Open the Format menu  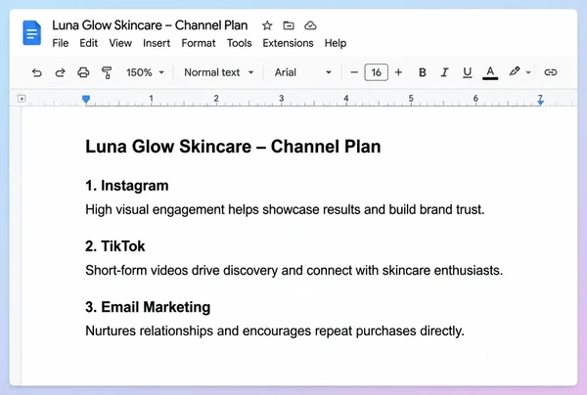click(199, 43)
